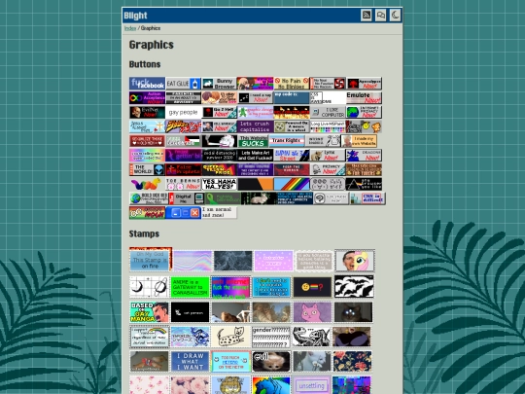Click the Blight site title
525x394 pixels.
coord(135,16)
